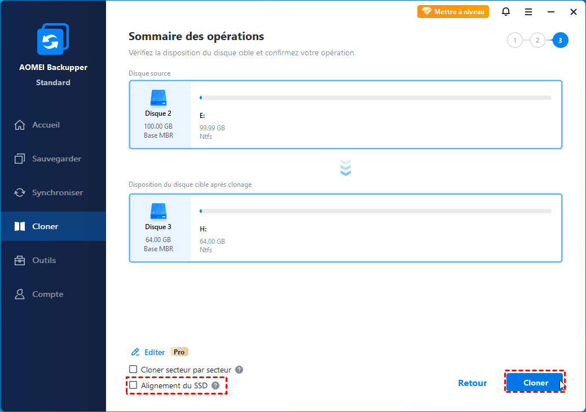Select the E: partition label

202,116
